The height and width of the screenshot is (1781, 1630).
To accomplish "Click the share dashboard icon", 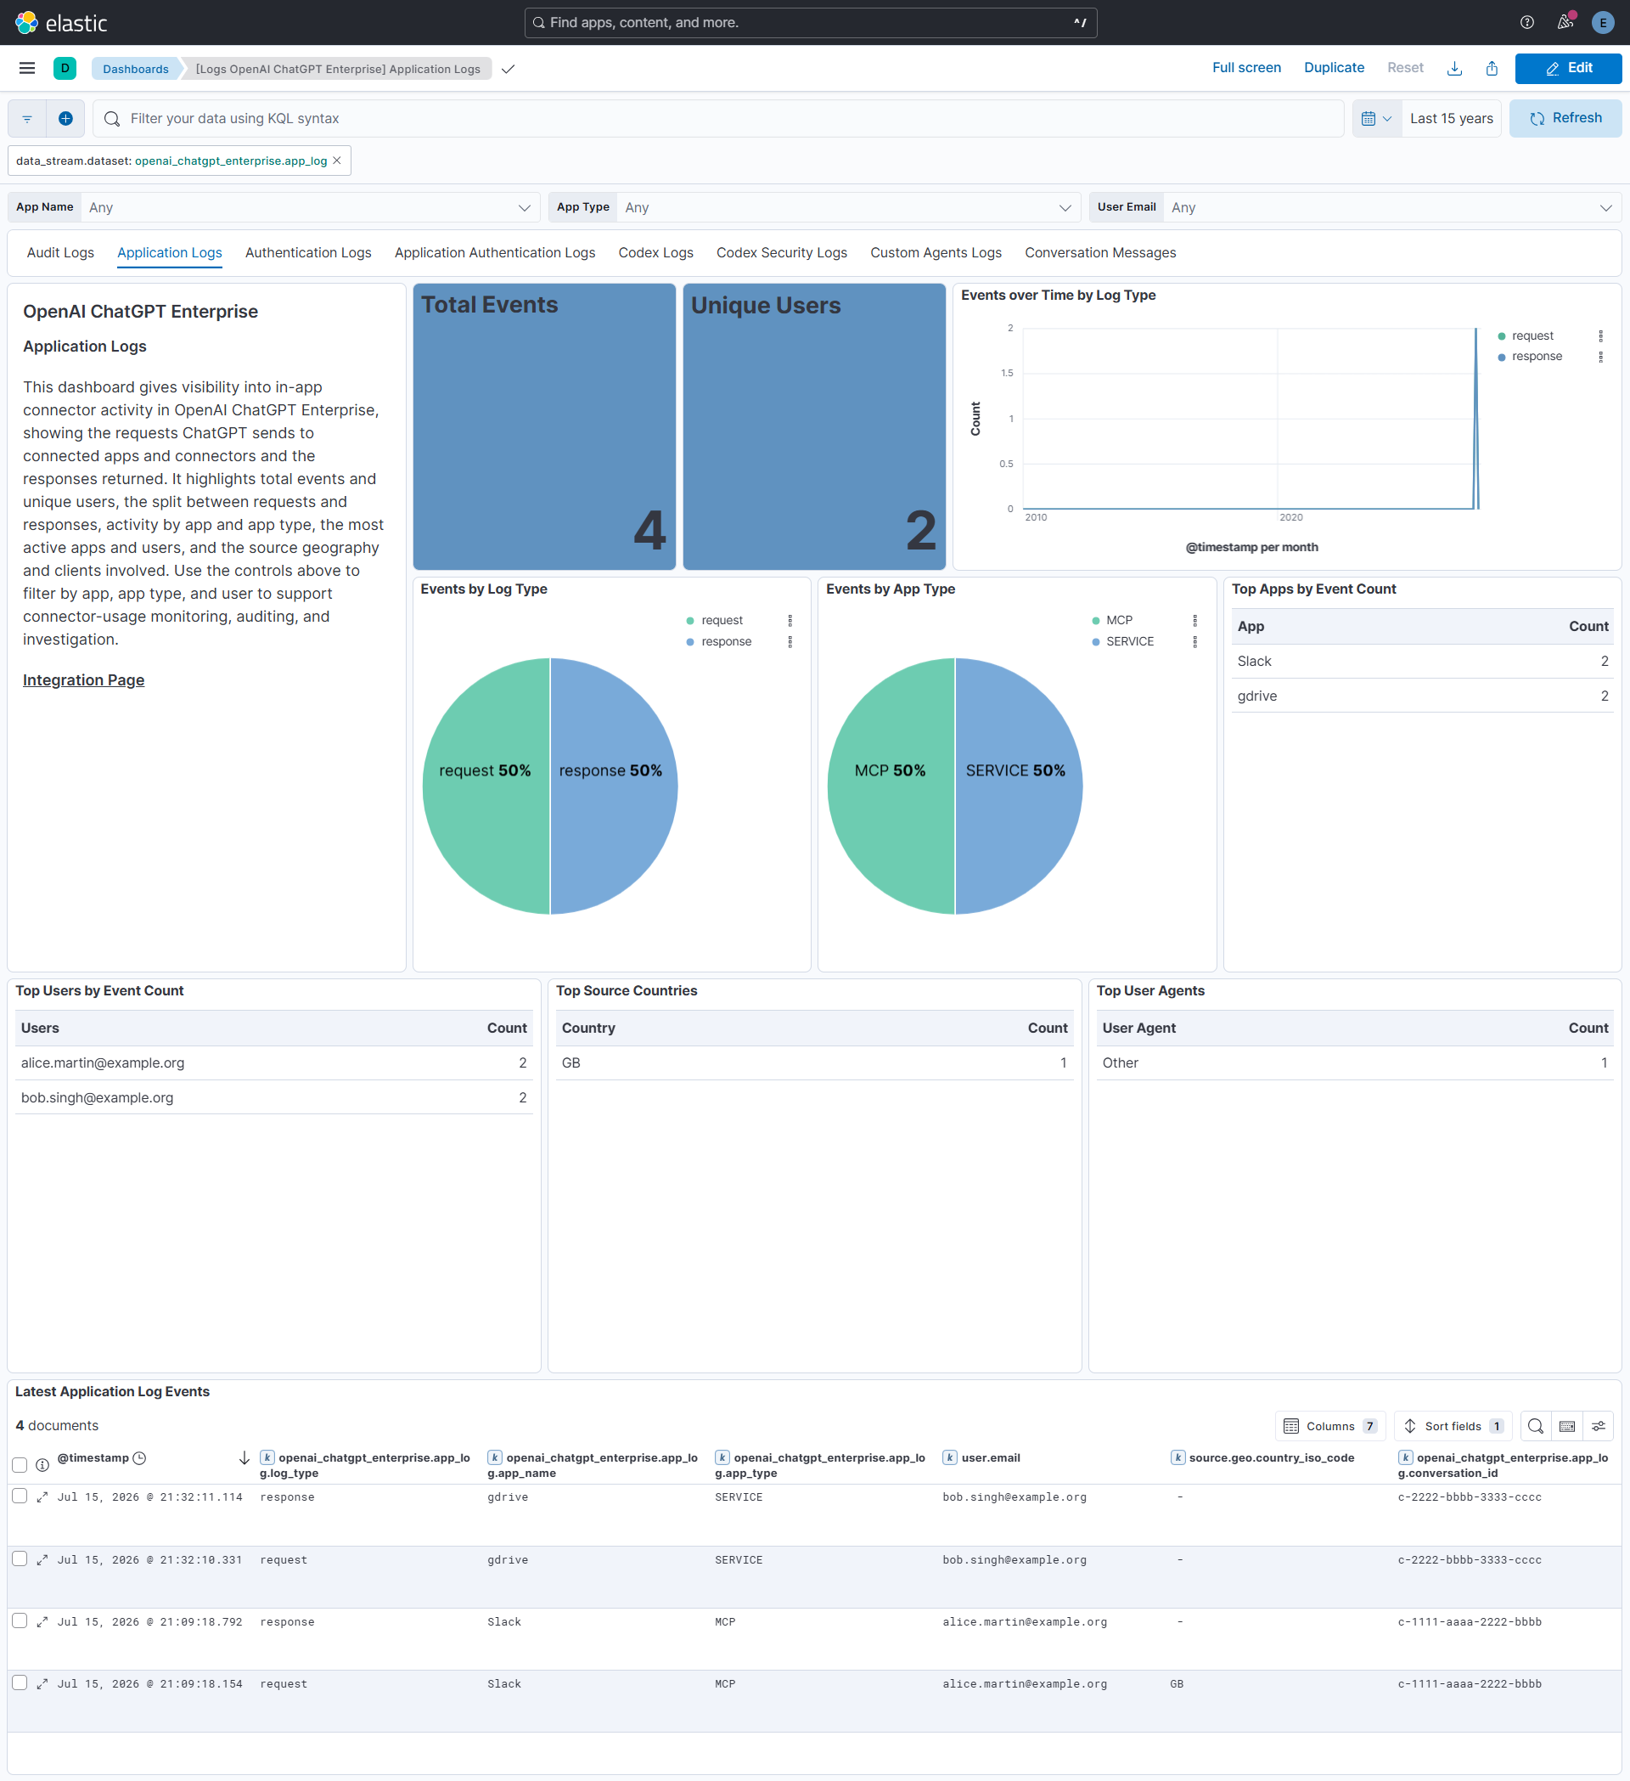I will point(1492,68).
